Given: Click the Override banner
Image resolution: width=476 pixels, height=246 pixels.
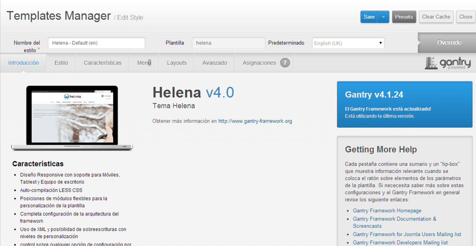Looking at the screenshot, I should point(447,43).
